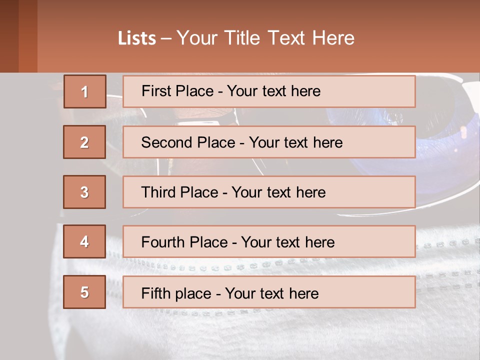
Task: Select the lighter orange stripe in header
Action: [x=28, y=36]
